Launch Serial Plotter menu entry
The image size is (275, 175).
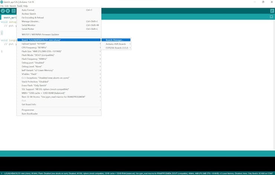(59, 29)
